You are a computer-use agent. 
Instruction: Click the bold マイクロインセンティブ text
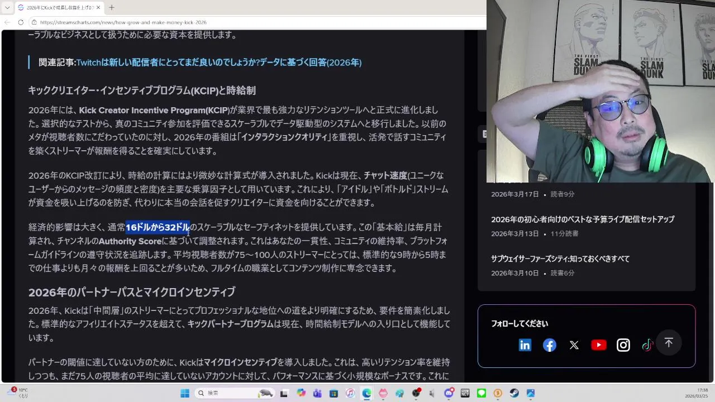[240, 362]
